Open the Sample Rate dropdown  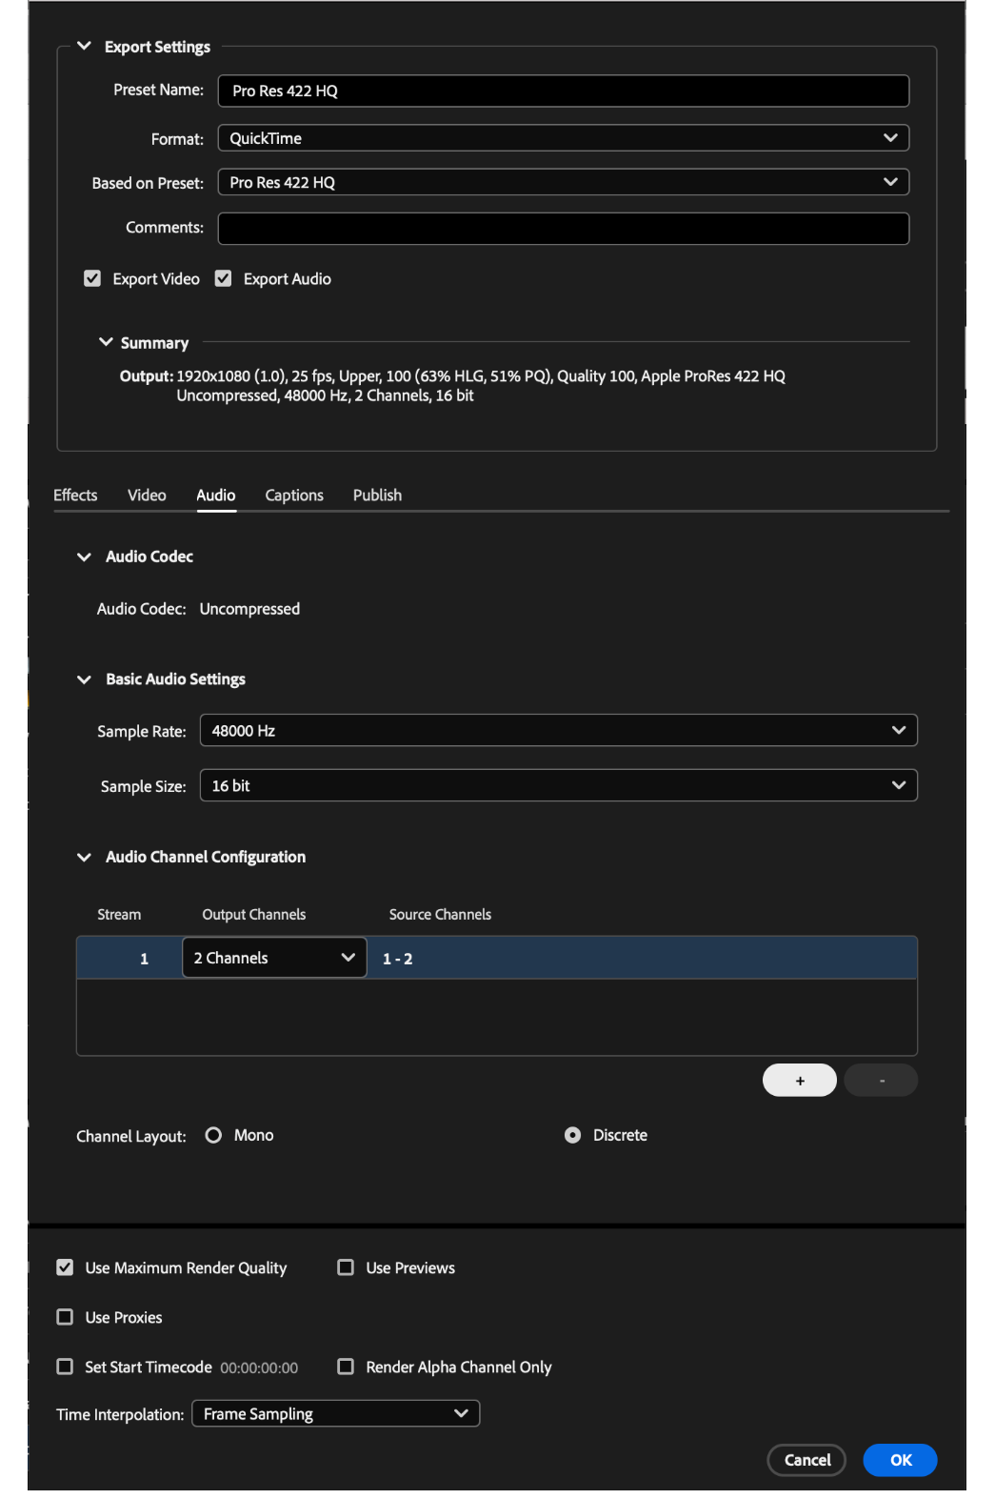click(559, 731)
